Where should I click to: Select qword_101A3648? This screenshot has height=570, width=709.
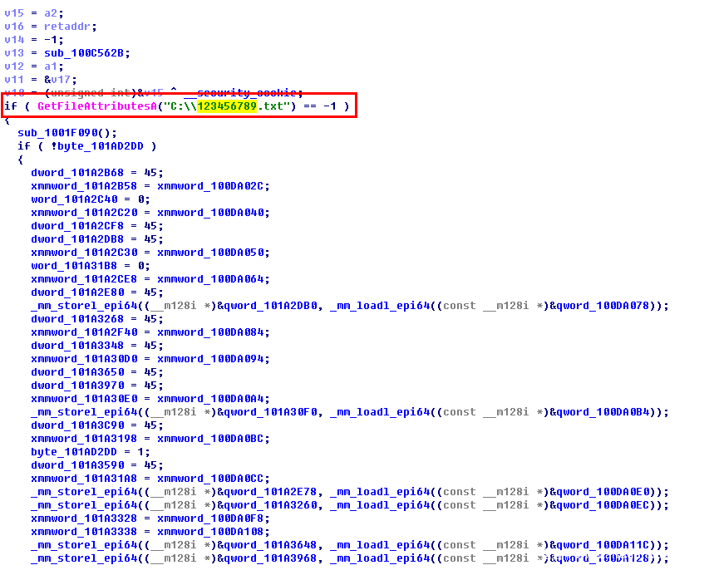point(271,545)
